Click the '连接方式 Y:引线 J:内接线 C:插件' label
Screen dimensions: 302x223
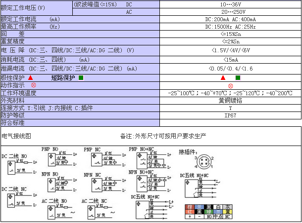tap(47, 108)
